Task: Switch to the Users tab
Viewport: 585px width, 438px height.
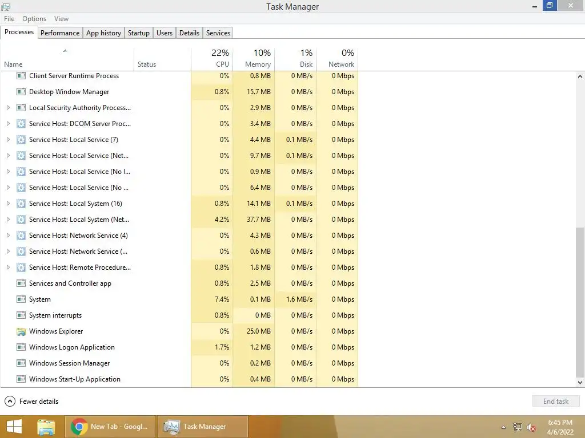Action: (165, 33)
